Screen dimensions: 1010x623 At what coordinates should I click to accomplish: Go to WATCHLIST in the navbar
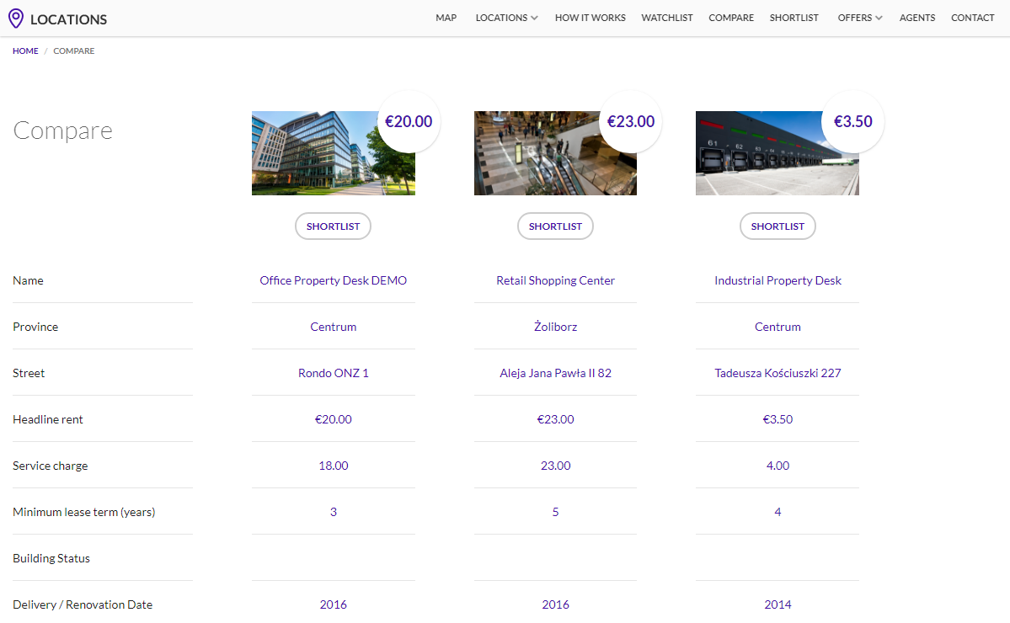[x=666, y=18]
